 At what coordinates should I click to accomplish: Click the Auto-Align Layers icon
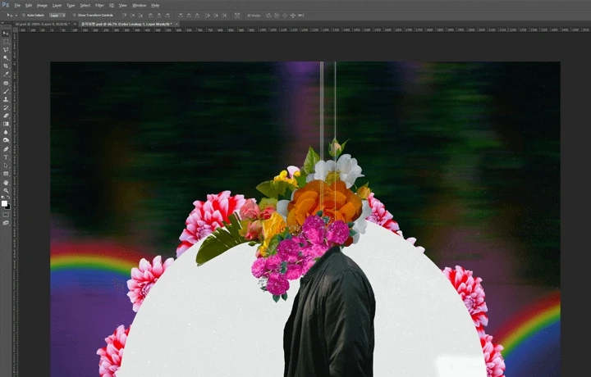pos(237,16)
